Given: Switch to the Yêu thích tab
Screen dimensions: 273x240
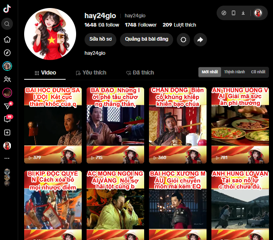Looking at the screenshot, I should 91,73.
